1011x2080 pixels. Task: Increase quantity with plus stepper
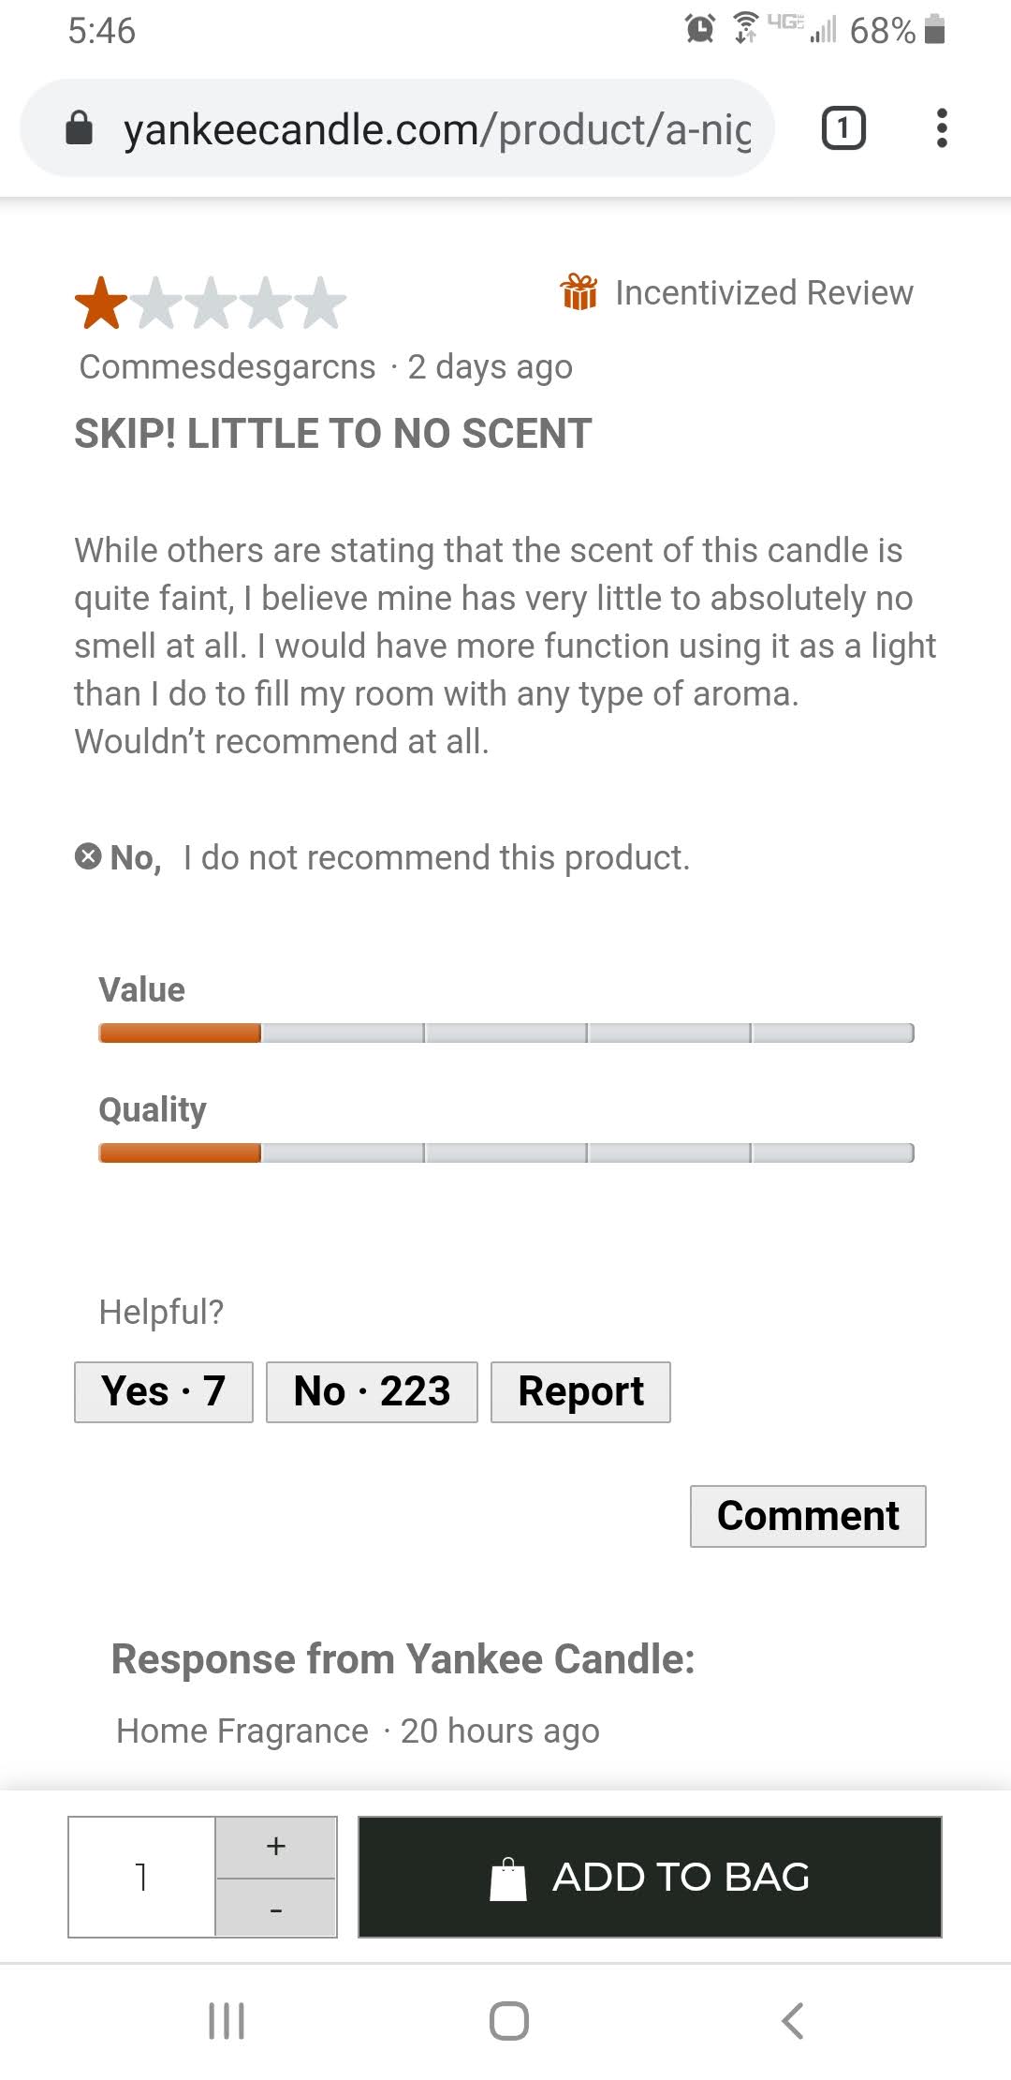click(276, 1847)
